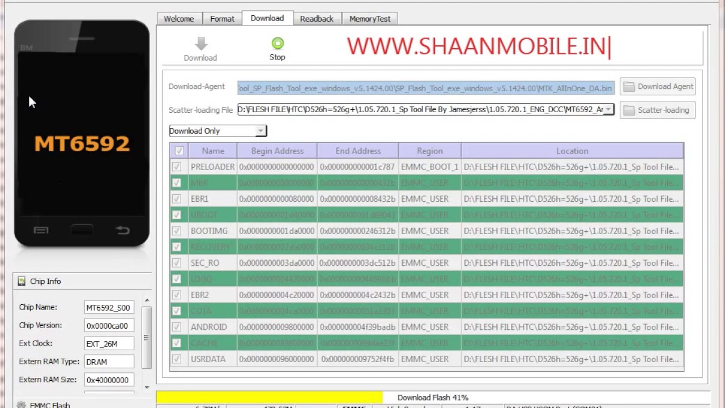
Task: Toggle the select-all checkbox in table header
Action: tap(179, 151)
